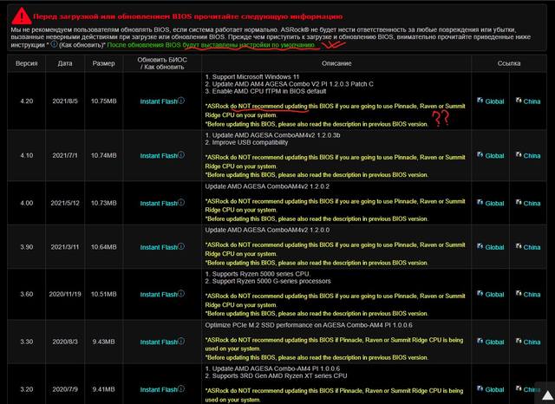Click info icon beside Instant Flash for 3.60
The height and width of the screenshot is (404, 555).
(181, 294)
